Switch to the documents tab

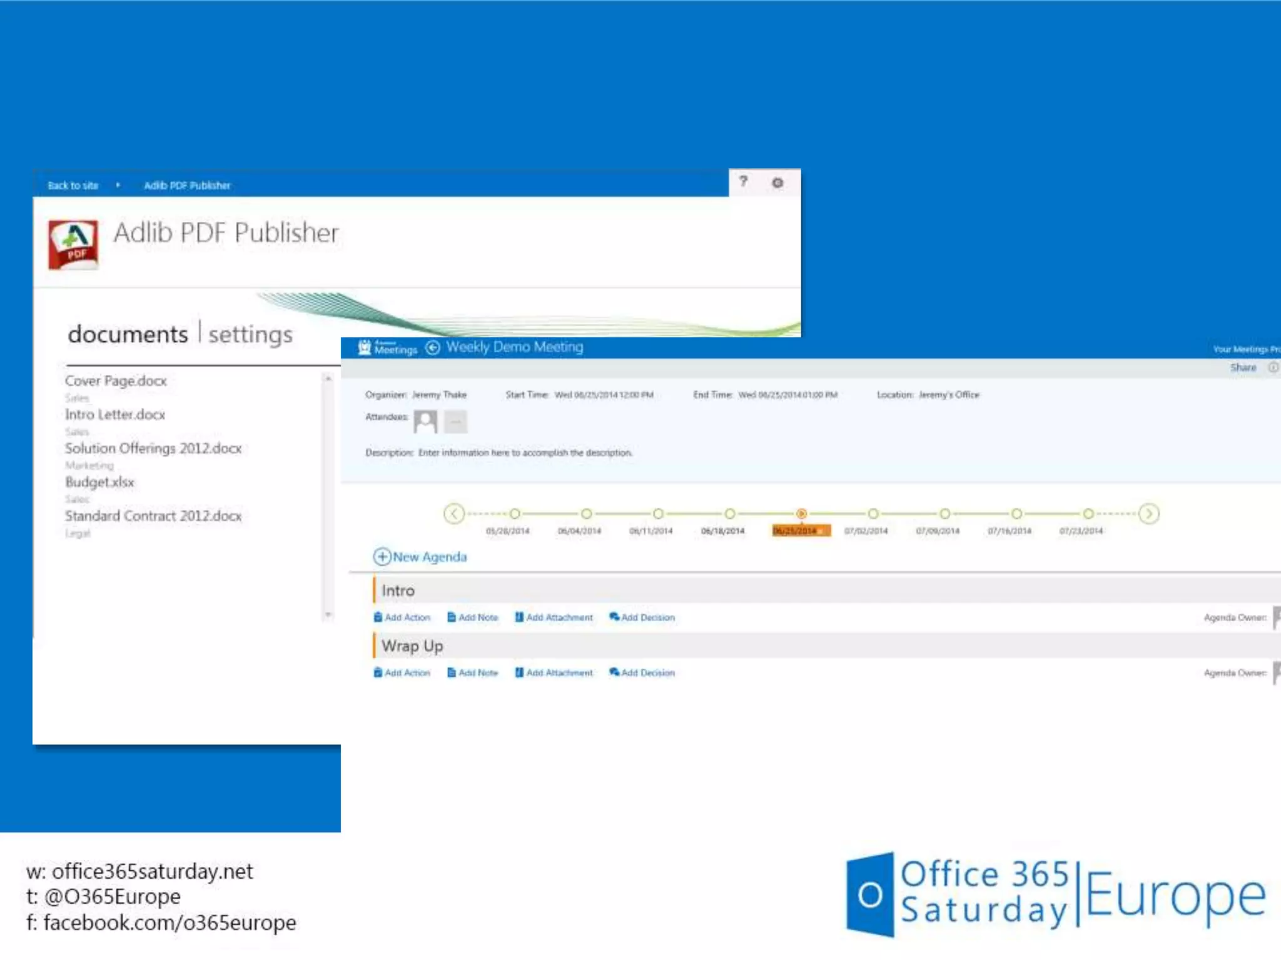[128, 334]
